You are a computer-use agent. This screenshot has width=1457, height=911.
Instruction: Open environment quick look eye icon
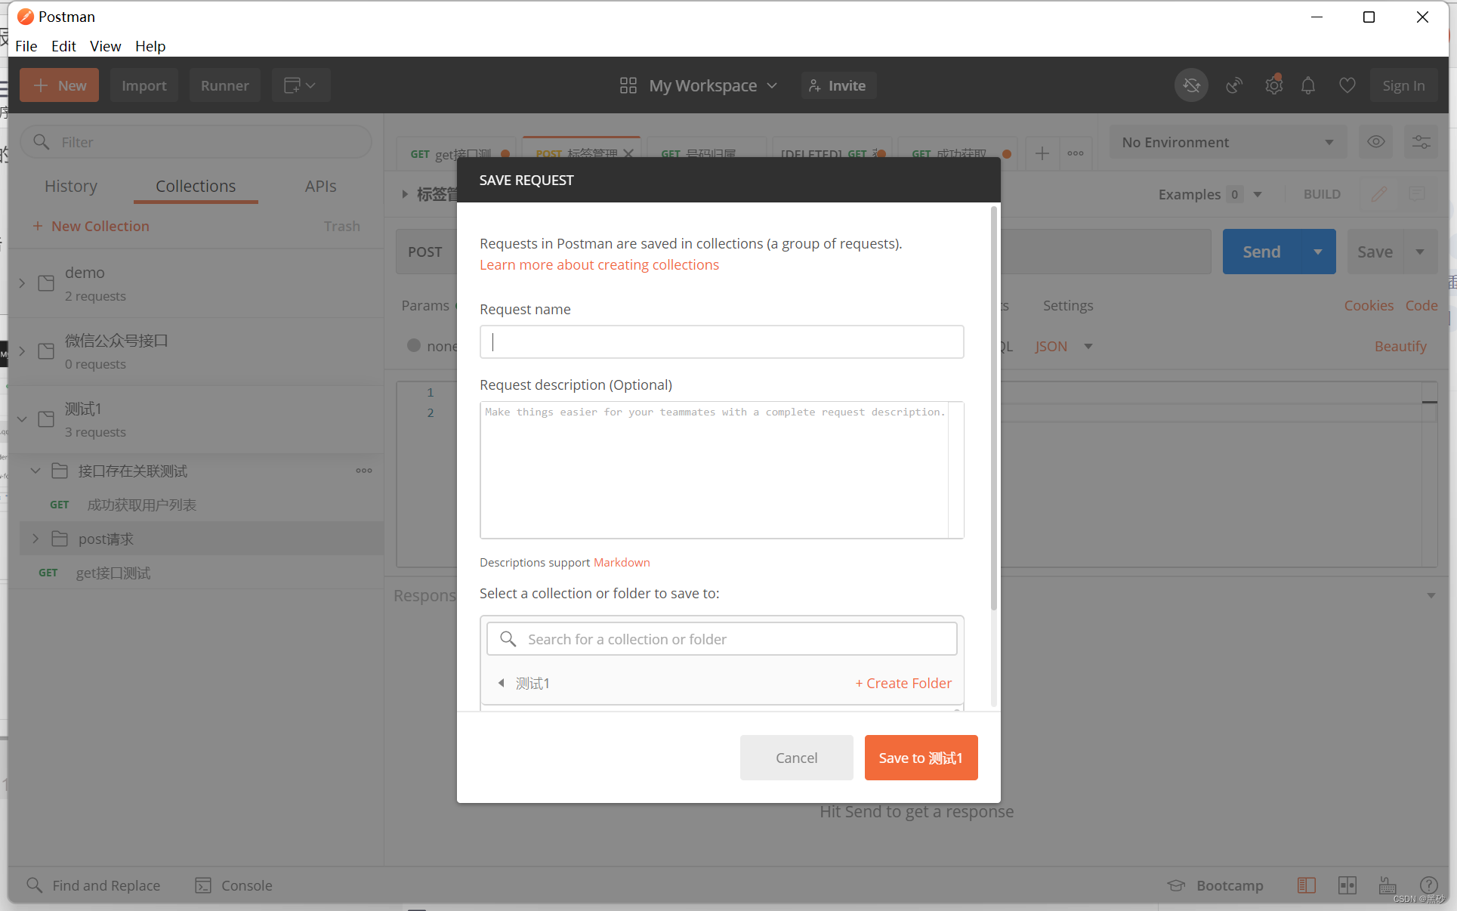point(1375,142)
